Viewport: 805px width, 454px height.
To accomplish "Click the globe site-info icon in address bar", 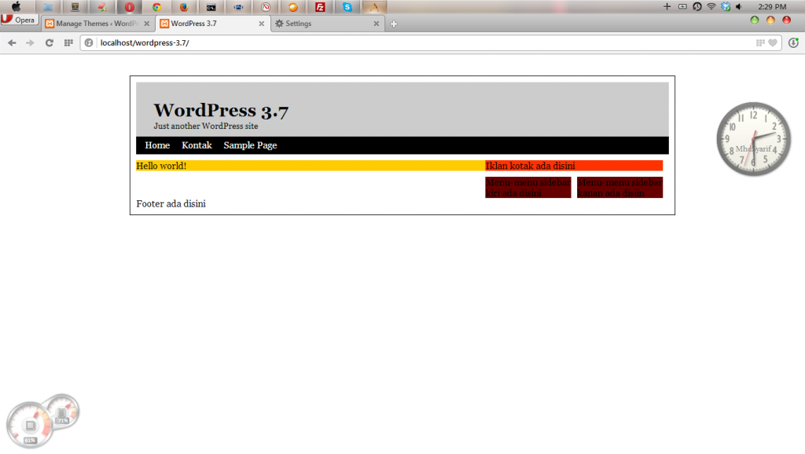I will click(89, 43).
